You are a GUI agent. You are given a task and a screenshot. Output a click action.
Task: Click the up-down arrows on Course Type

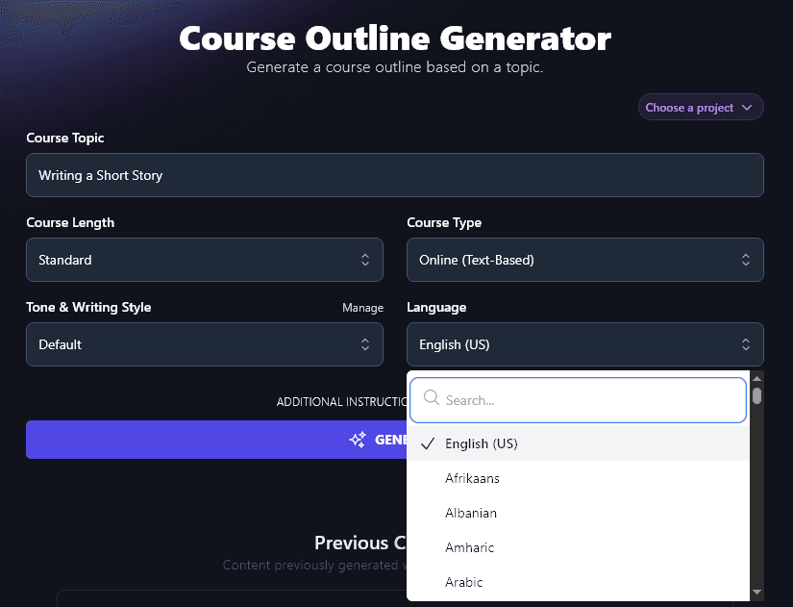pyautogui.click(x=746, y=260)
